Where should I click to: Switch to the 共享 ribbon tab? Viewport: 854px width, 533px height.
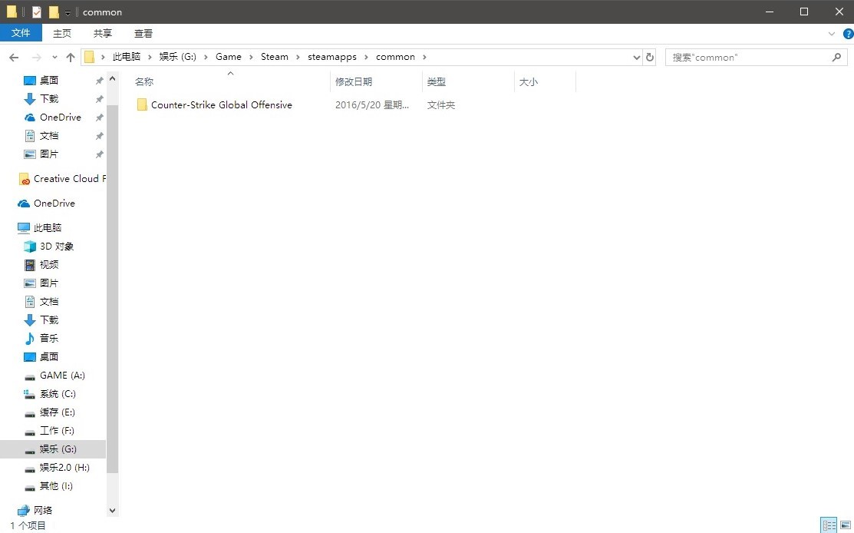pos(102,33)
